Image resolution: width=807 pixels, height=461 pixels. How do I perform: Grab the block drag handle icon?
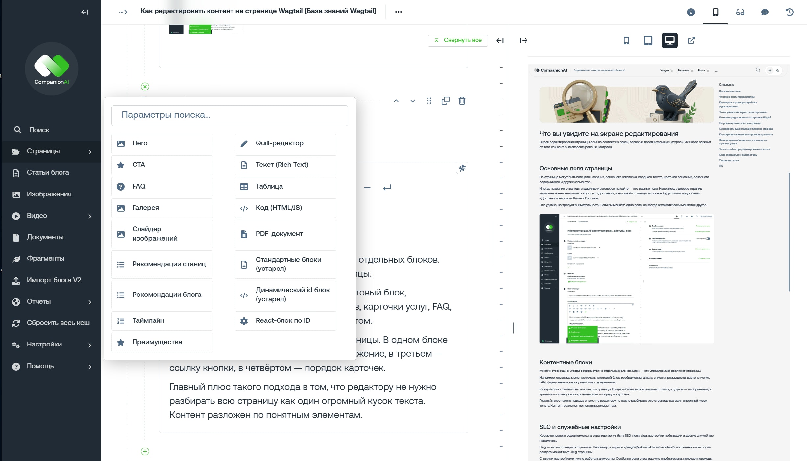(429, 101)
